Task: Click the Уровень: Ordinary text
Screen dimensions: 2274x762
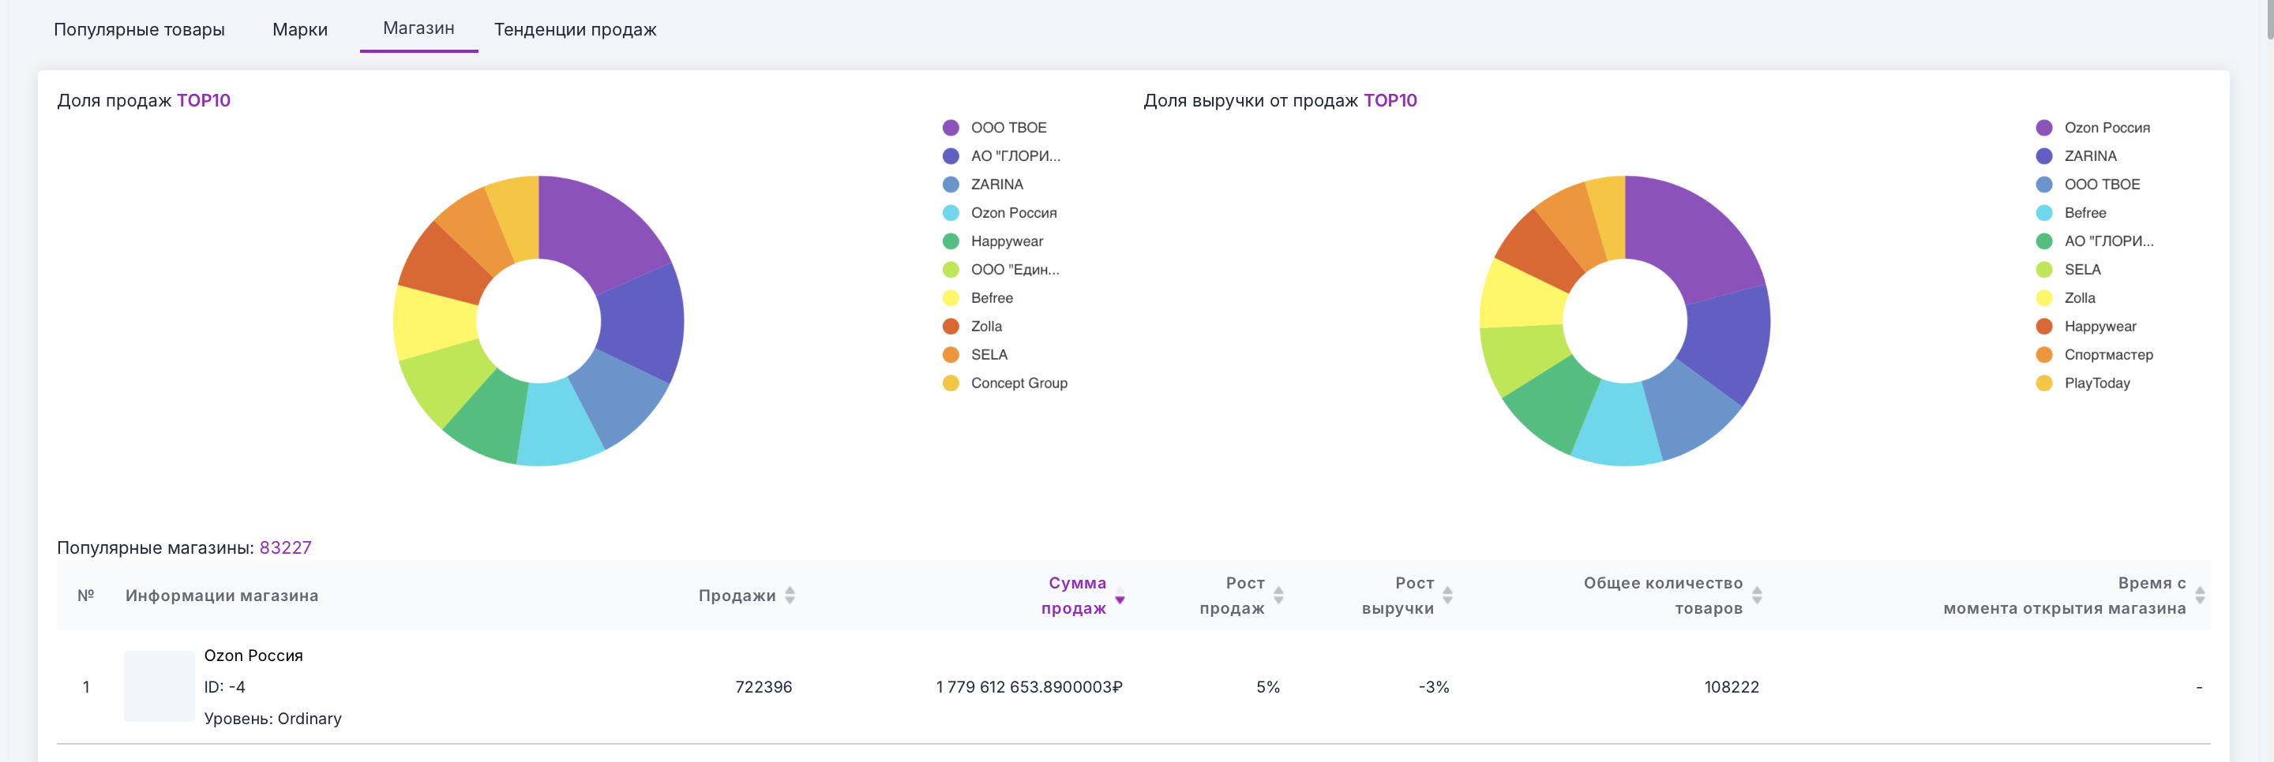Action: point(272,719)
